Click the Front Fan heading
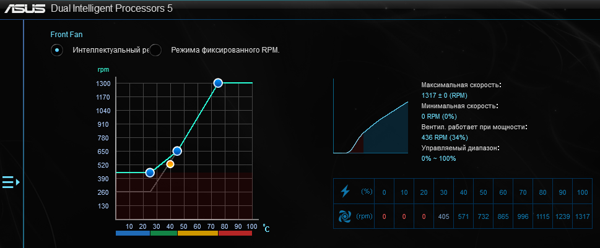 coord(67,35)
